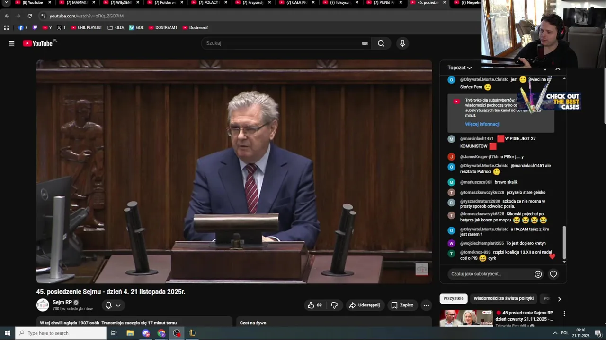Like the video with thumbs up
Image resolution: width=606 pixels, height=340 pixels.
[x=315, y=305]
